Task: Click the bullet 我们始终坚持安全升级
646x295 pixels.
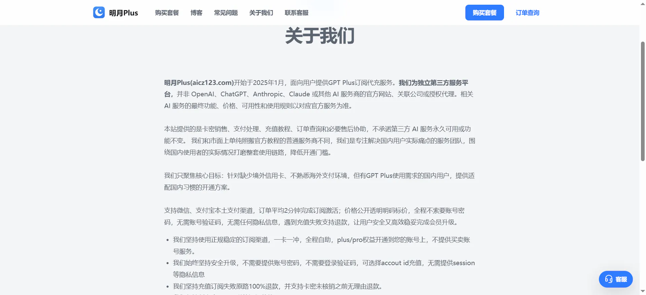Action: click(x=324, y=268)
